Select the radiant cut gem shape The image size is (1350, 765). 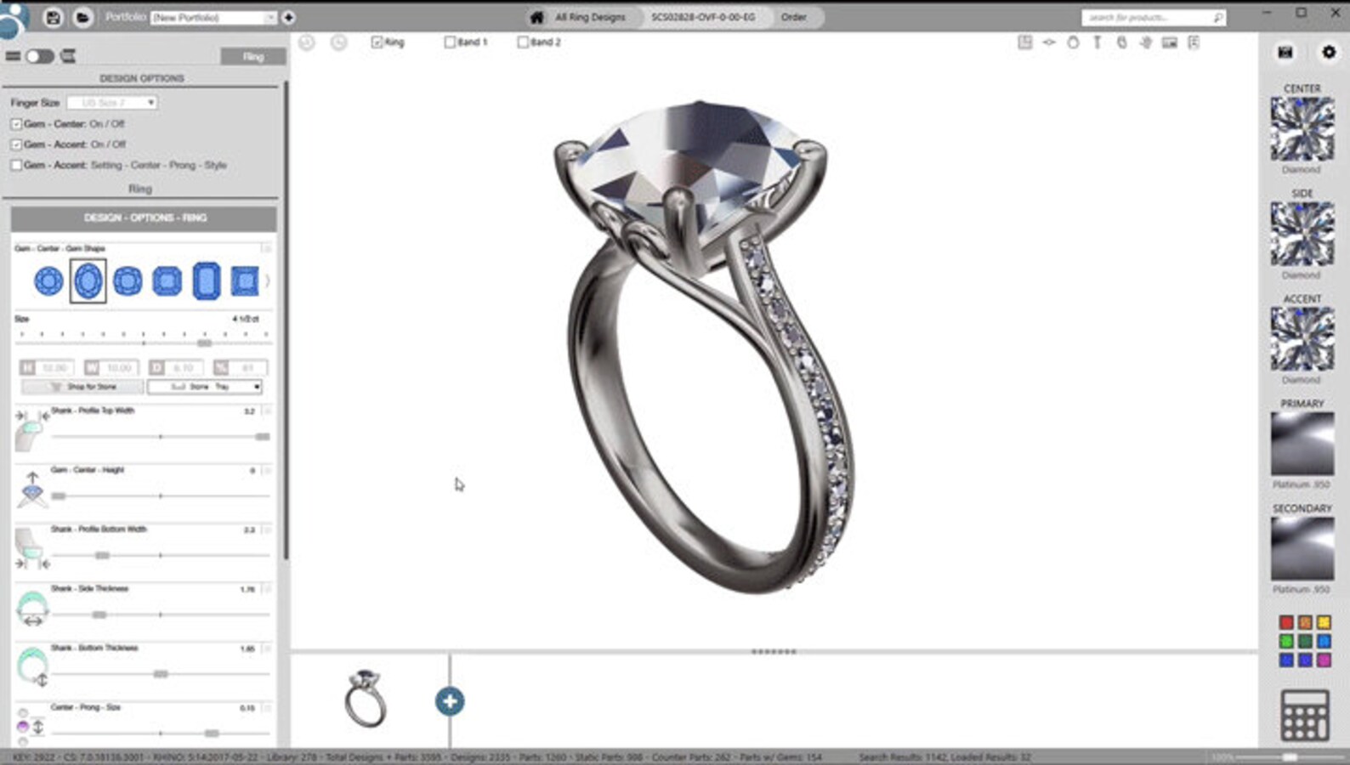pyautogui.click(x=167, y=280)
